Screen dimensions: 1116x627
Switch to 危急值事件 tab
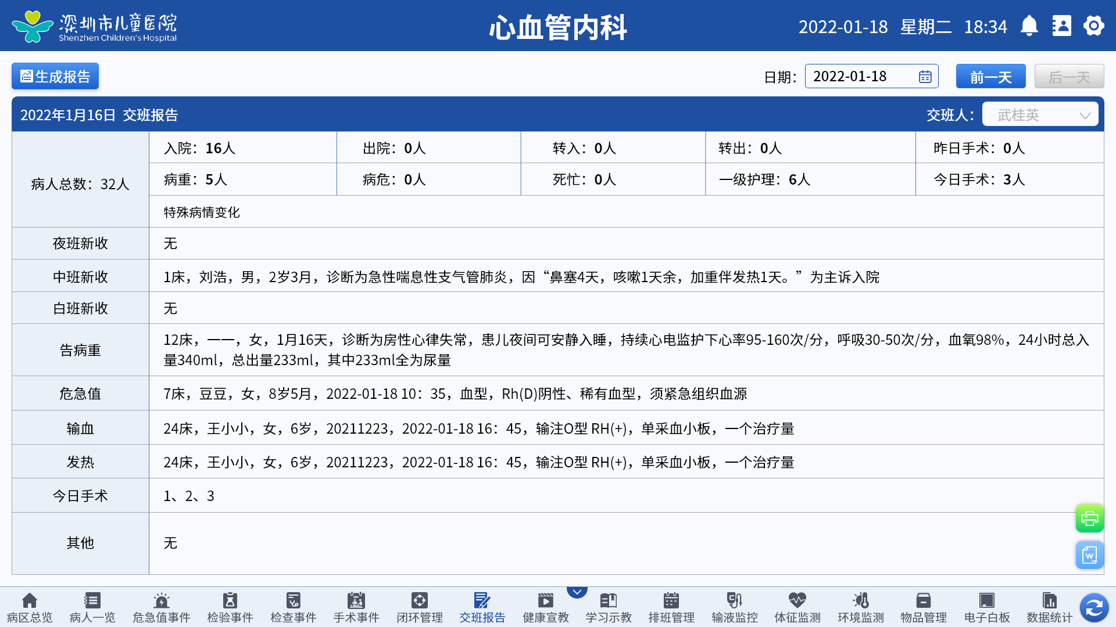click(x=161, y=607)
